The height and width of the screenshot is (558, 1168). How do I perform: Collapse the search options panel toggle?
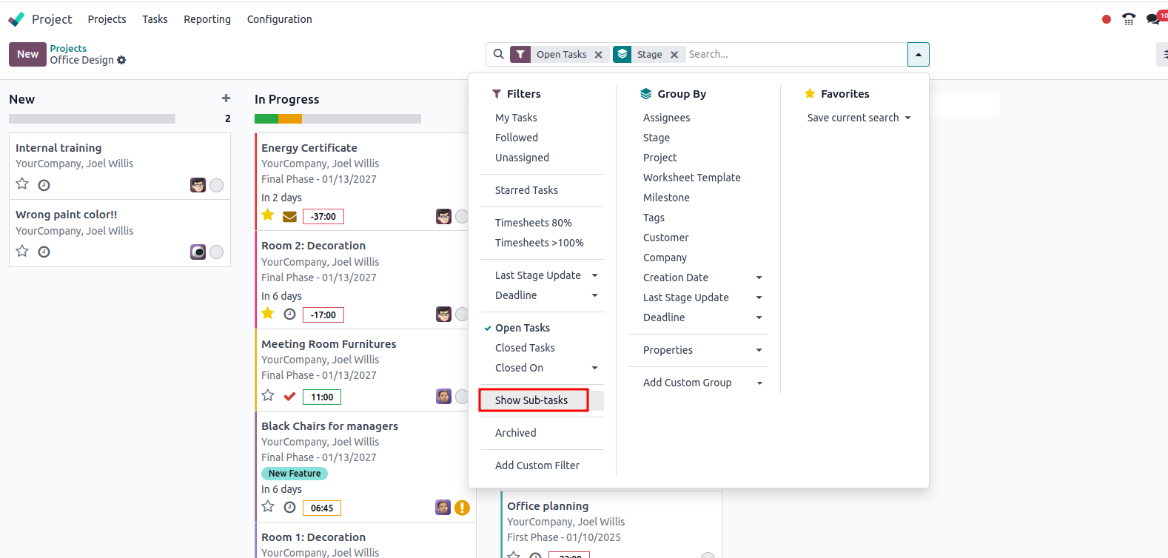point(918,55)
